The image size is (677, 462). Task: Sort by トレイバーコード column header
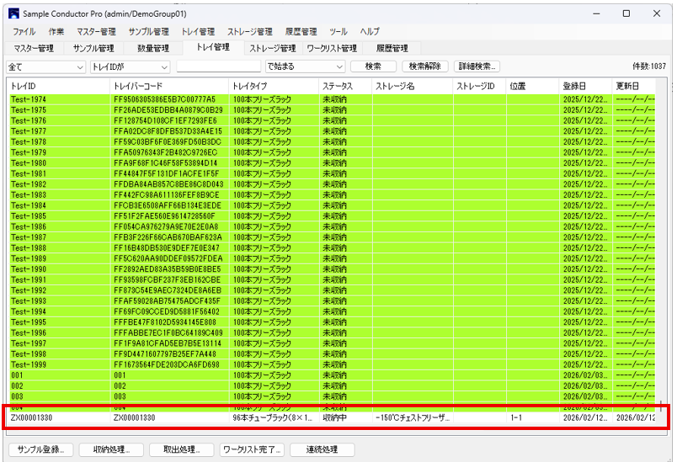[168, 87]
